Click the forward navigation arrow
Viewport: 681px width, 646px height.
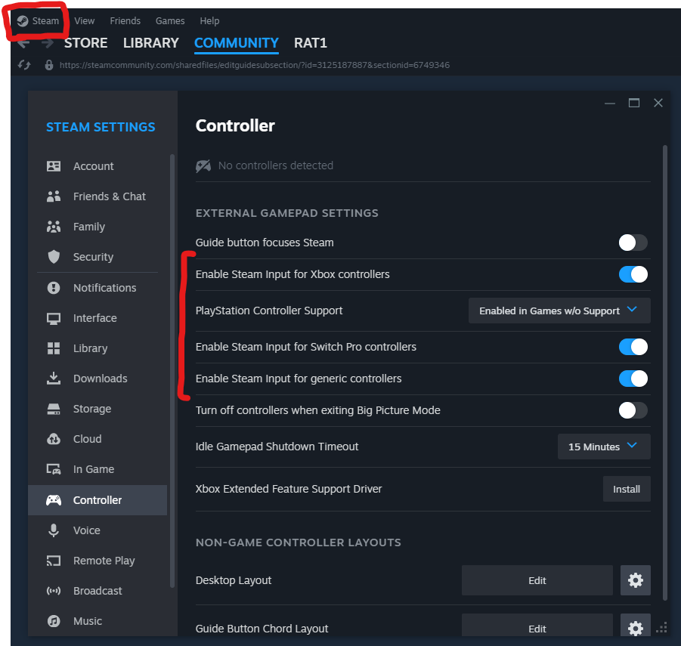coord(48,43)
